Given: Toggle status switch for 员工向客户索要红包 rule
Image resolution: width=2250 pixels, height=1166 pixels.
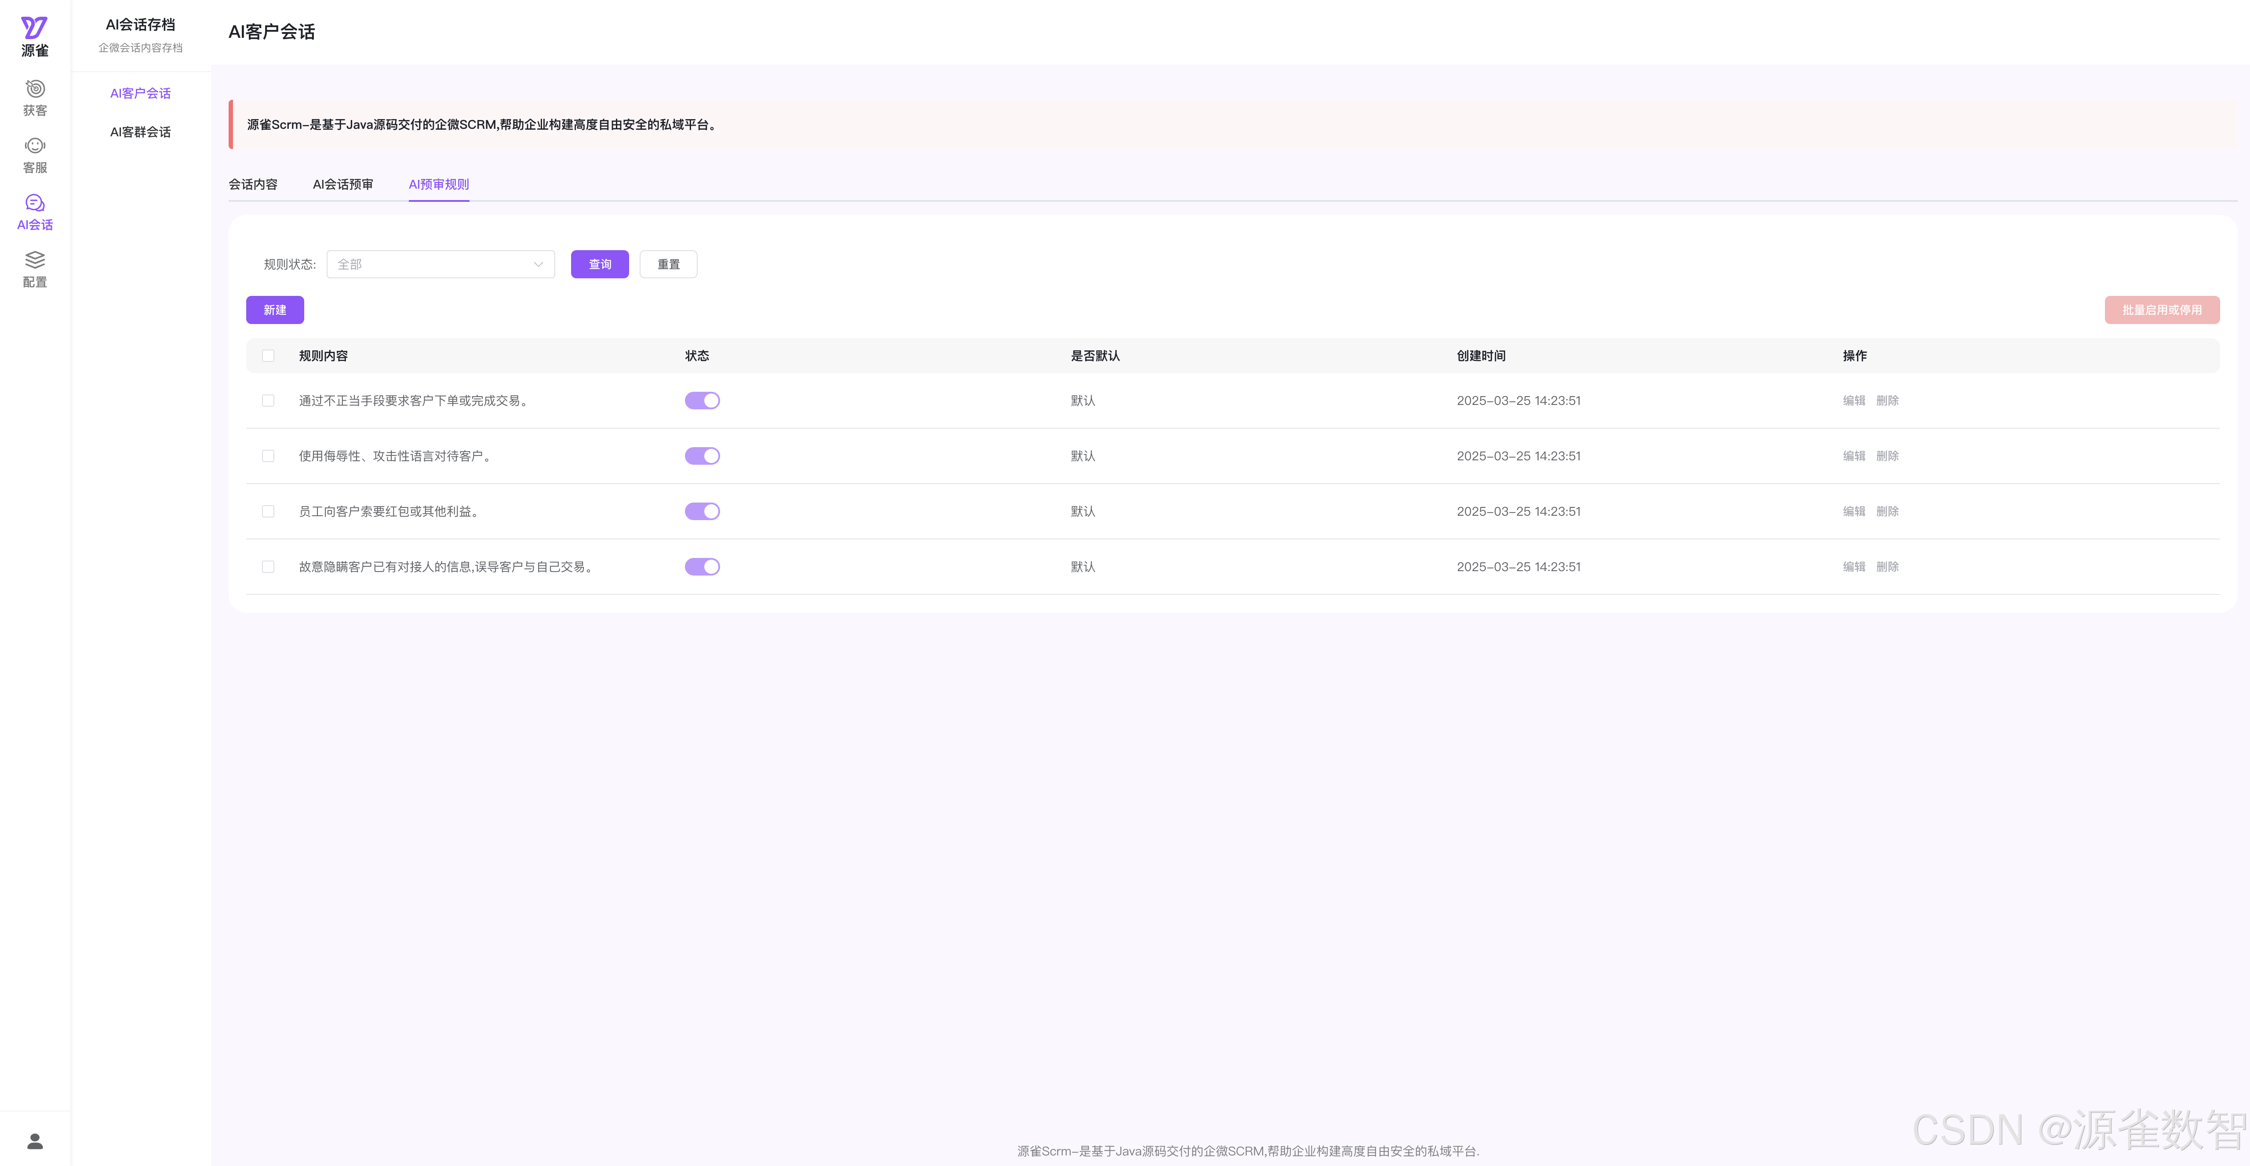Looking at the screenshot, I should pos(701,511).
